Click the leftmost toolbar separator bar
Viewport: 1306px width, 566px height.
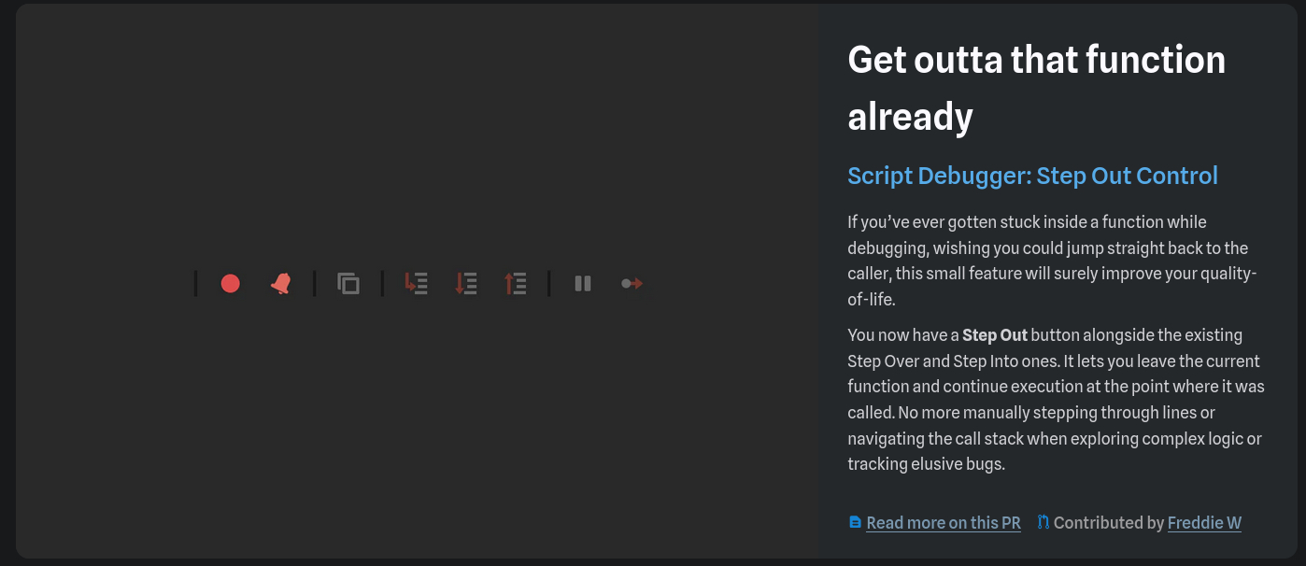pos(196,283)
